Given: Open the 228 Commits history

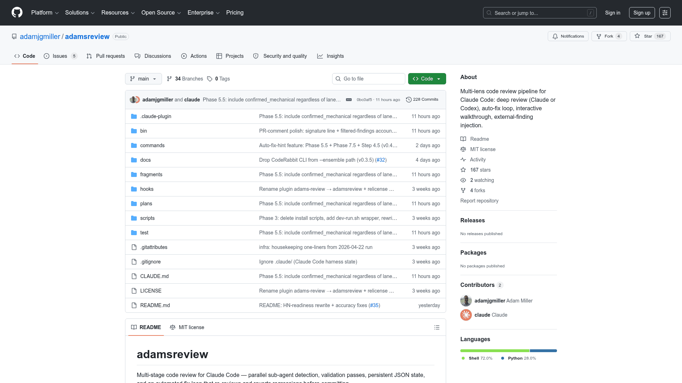Looking at the screenshot, I should click(x=422, y=100).
